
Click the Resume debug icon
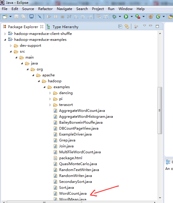[49, 17]
